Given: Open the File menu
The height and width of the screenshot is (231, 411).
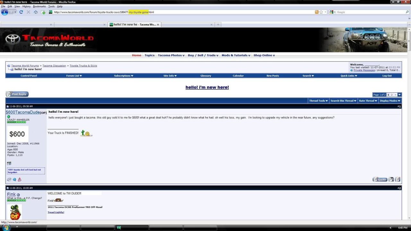Looking at the screenshot, I should [3, 6].
